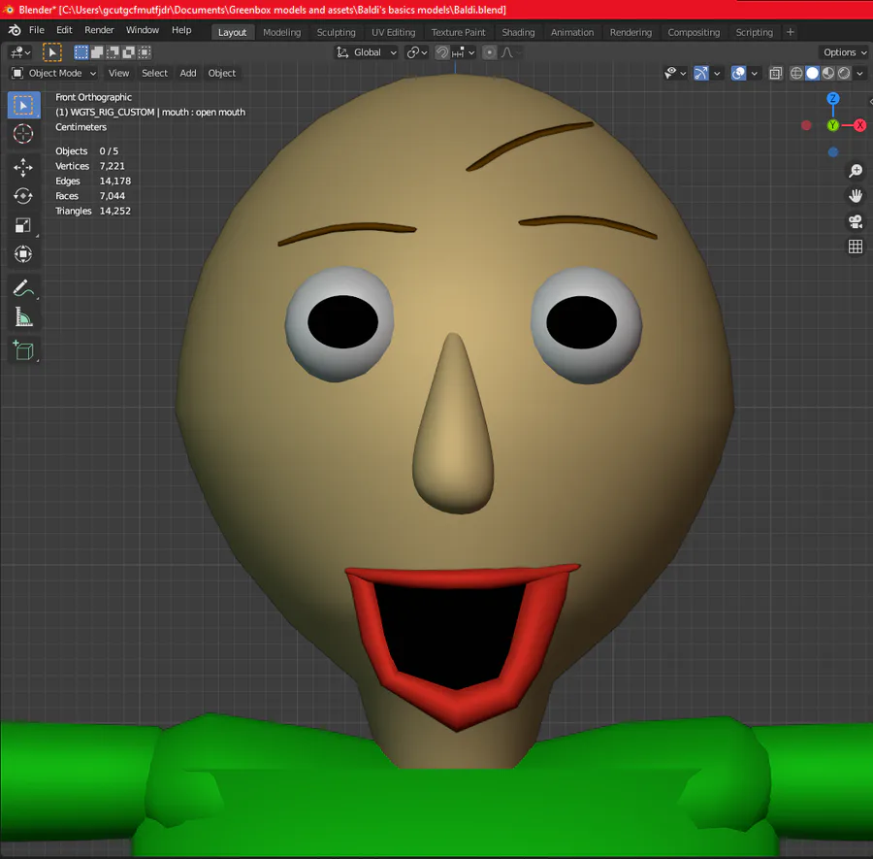
Task: Click the Add menu in the viewport header
Action: click(x=188, y=73)
